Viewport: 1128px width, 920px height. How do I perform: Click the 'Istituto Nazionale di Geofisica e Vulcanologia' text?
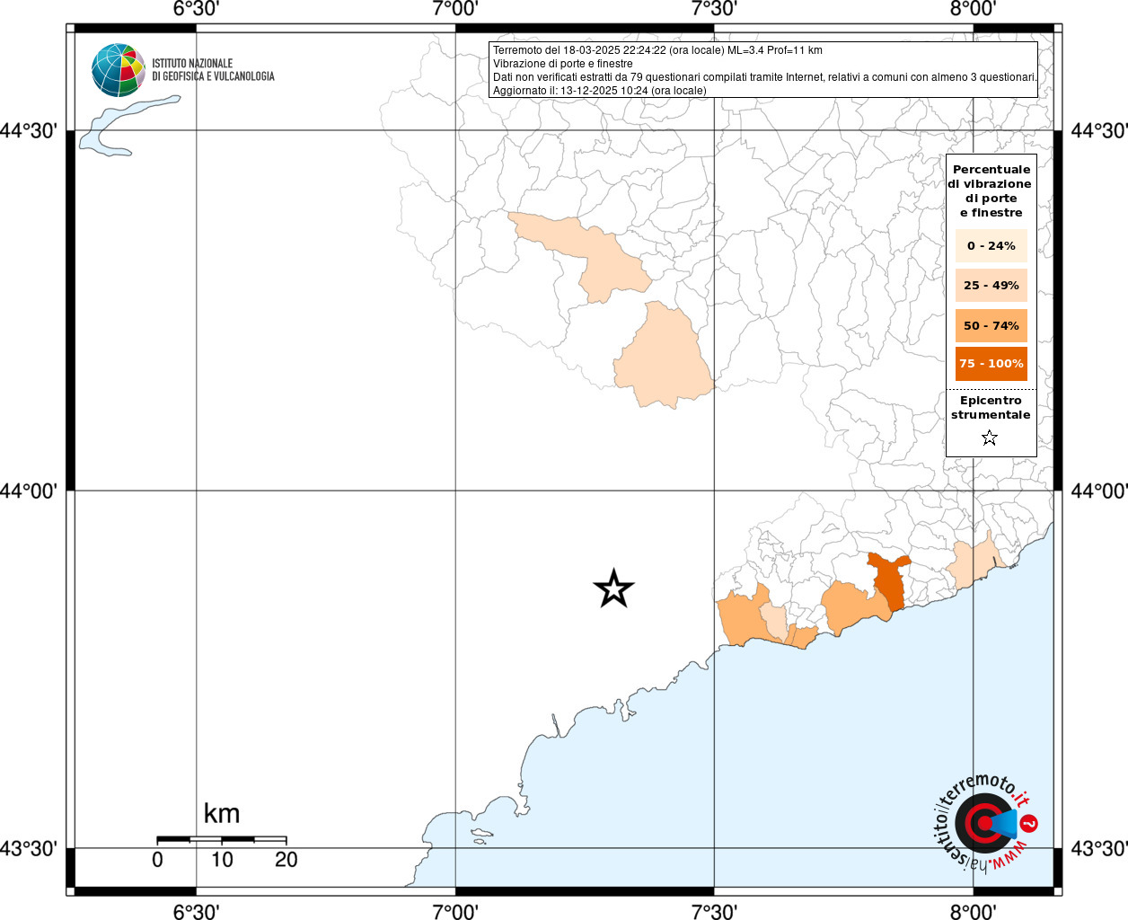[213, 70]
